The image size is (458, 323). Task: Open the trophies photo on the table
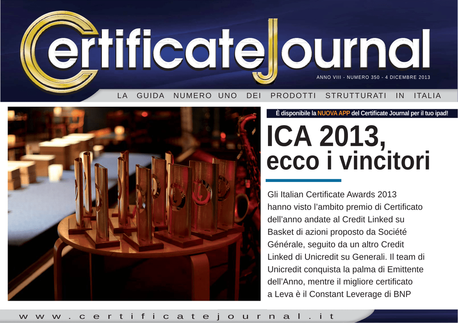[x=134, y=203]
